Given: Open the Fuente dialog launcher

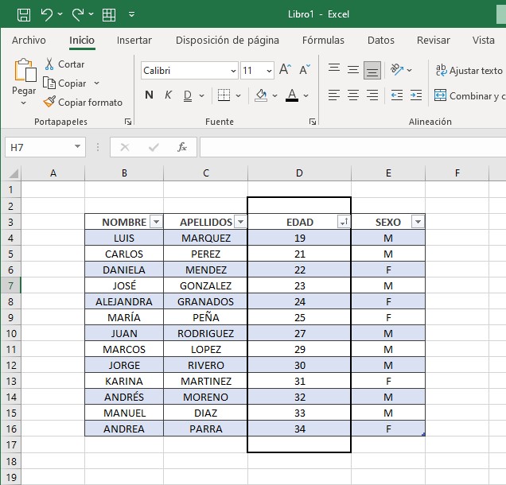Looking at the screenshot, I should 313,122.
